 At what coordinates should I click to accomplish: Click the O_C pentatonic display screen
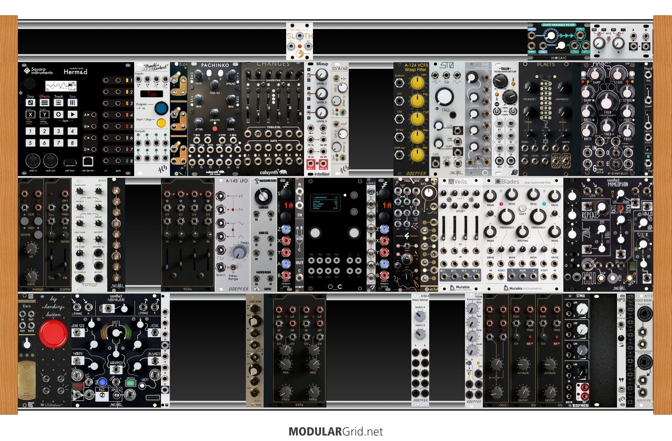click(x=325, y=202)
